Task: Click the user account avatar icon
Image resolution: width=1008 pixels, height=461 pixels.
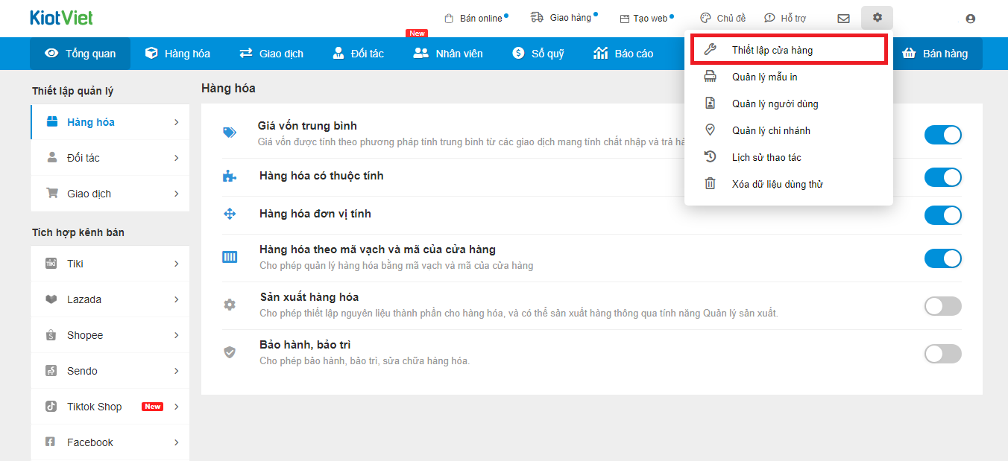Action: pos(970,19)
